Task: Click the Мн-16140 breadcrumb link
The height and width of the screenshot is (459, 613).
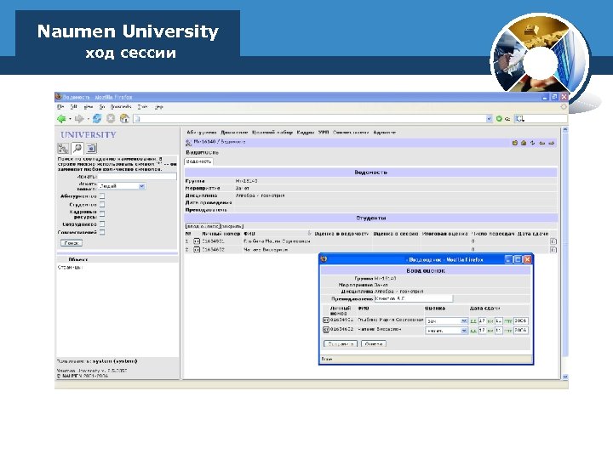Action: (204, 142)
